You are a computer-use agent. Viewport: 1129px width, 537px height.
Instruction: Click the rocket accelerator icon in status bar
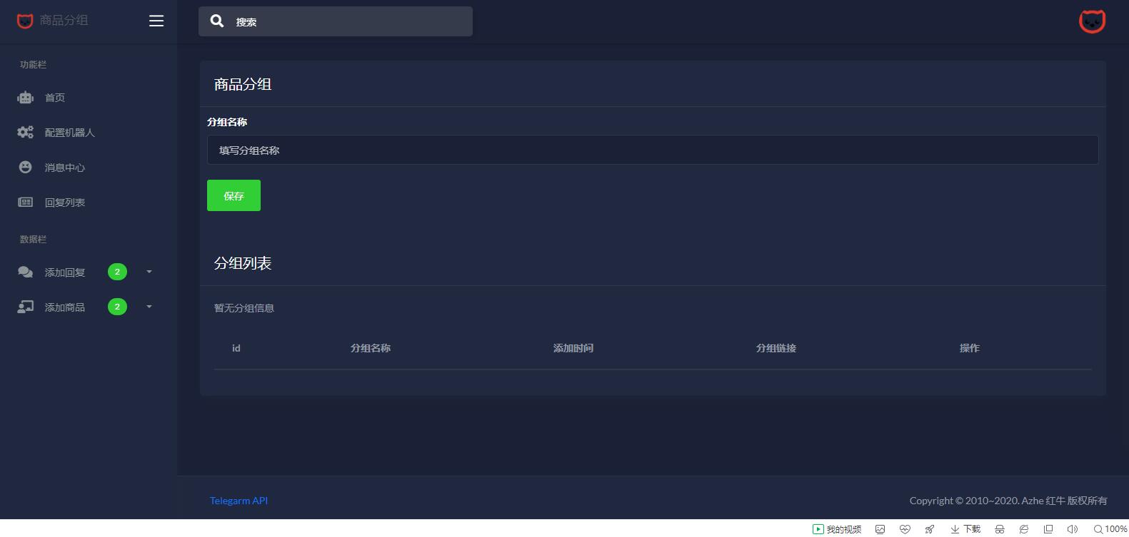[930, 529]
